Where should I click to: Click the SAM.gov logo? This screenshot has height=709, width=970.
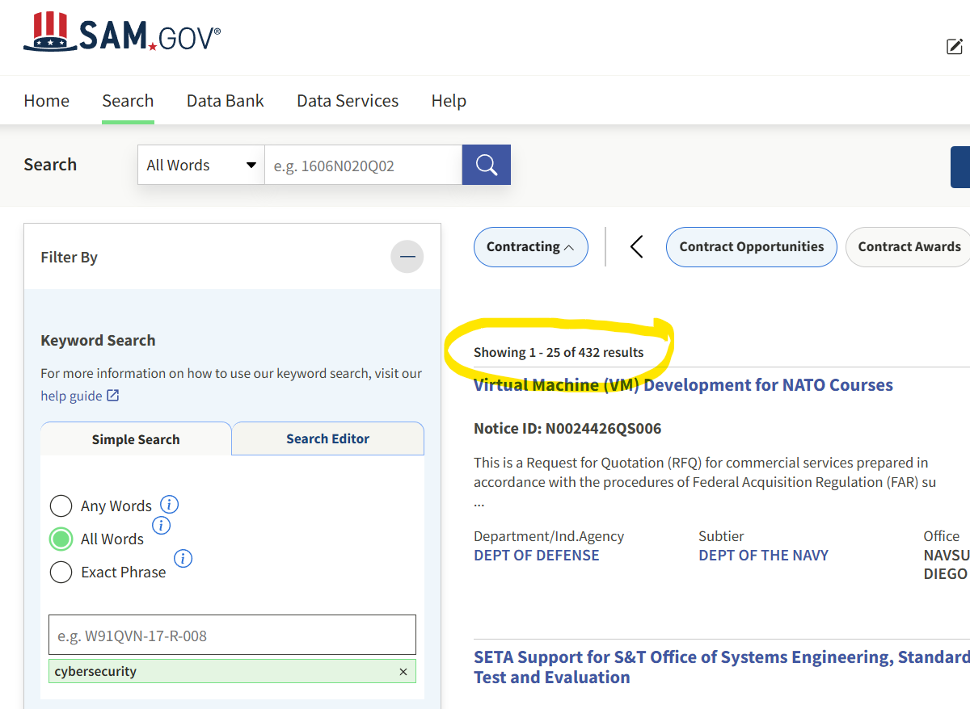pyautogui.click(x=121, y=32)
